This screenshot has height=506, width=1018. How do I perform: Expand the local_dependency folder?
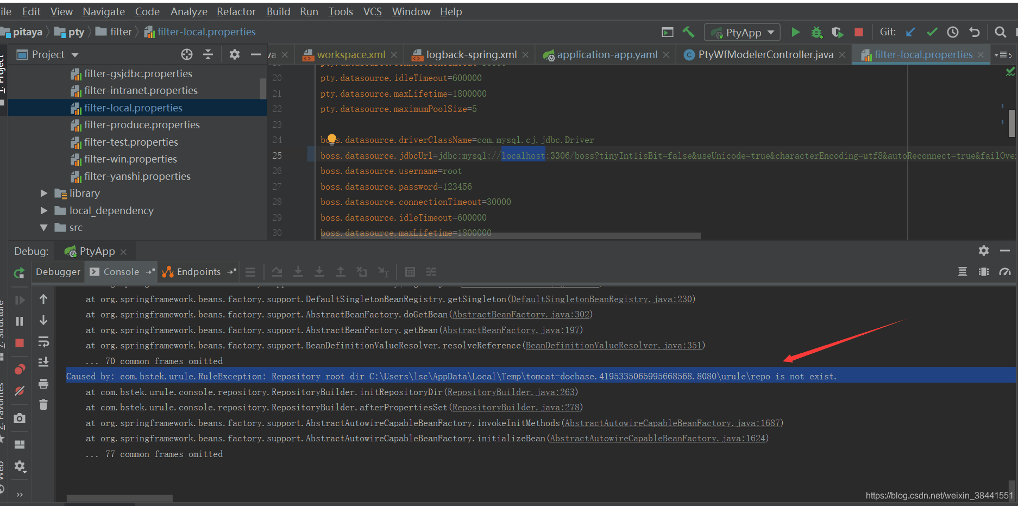[44, 210]
